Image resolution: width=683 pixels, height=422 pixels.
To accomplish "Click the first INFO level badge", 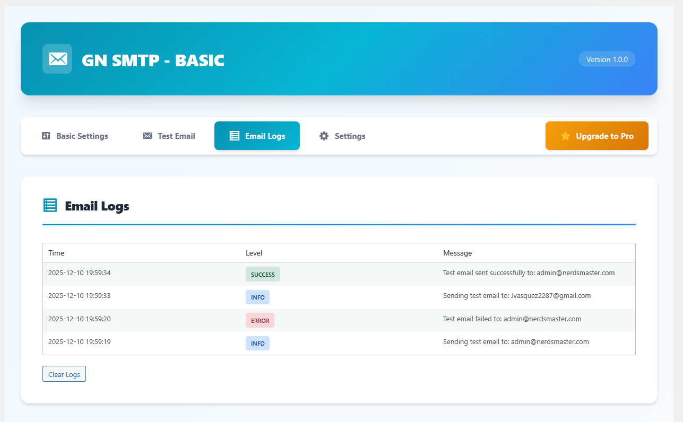I will (x=257, y=297).
